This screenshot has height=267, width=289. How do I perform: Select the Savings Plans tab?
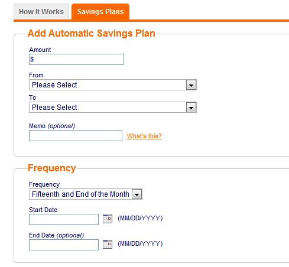point(100,12)
